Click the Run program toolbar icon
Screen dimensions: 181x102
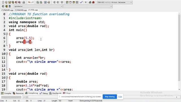click(70, 2)
